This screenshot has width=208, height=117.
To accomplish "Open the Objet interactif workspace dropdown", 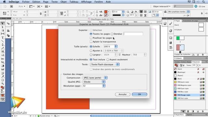I will pos(162,6).
